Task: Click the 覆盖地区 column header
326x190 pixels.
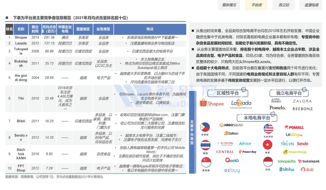Action: tap(83, 29)
